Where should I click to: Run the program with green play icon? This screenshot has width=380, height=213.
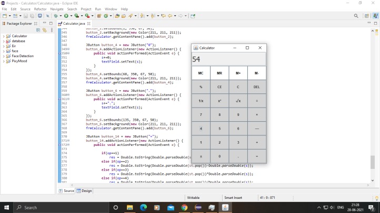click(66, 16)
